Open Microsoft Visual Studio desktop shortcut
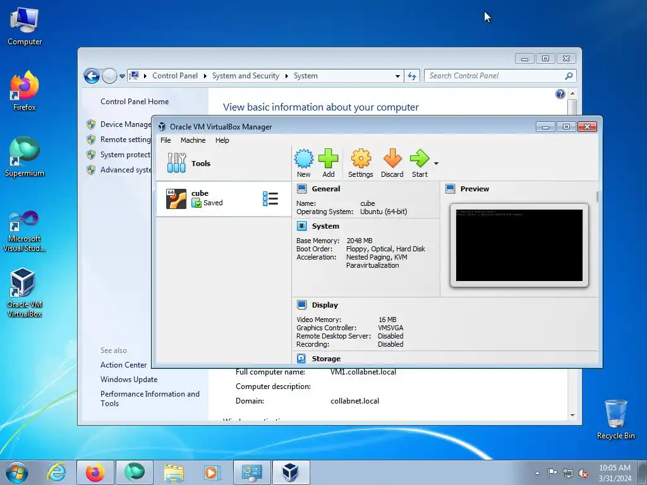 pyautogui.click(x=25, y=231)
